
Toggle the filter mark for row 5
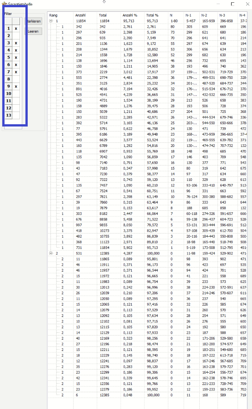[x=16, y=58]
